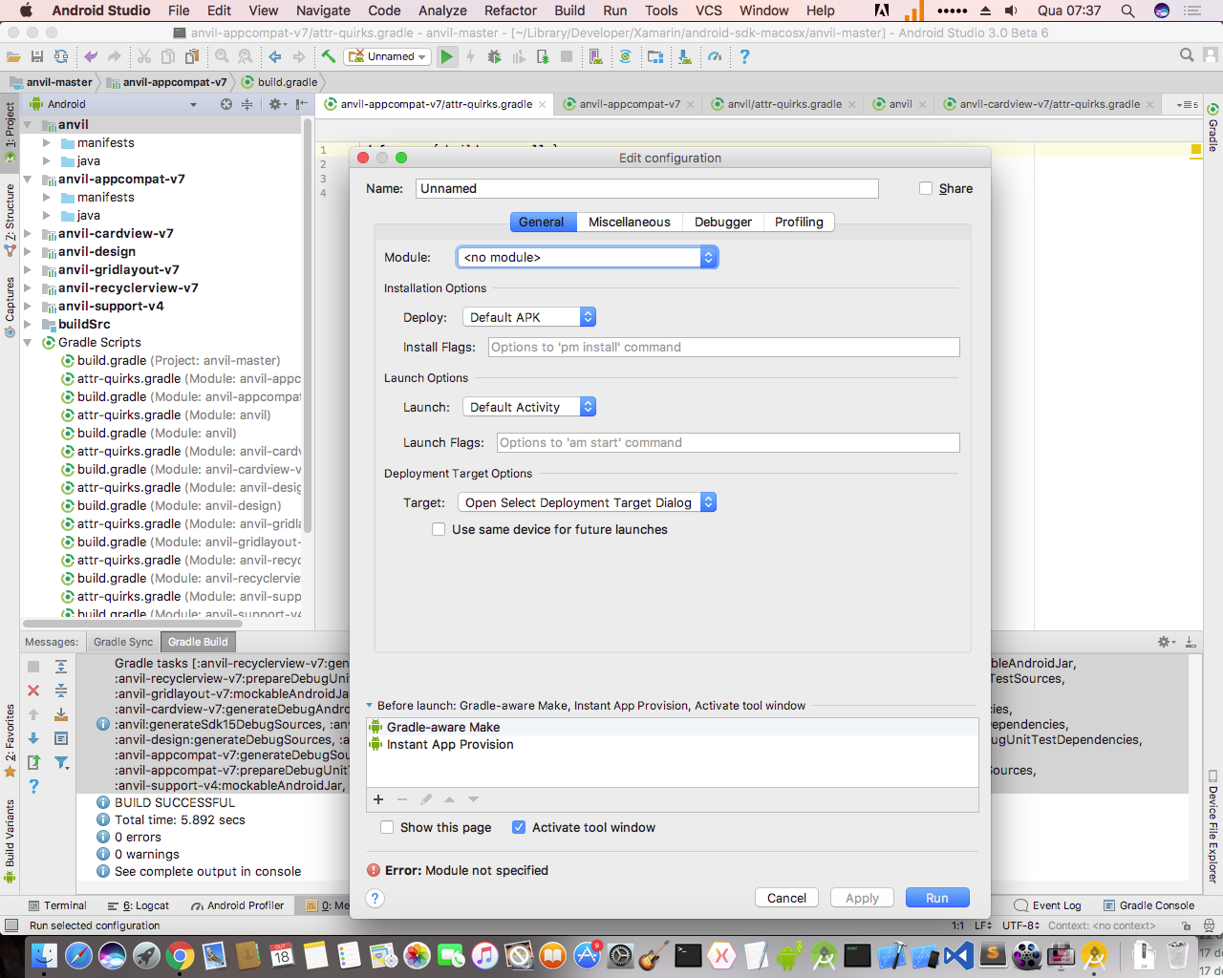1223x978 pixels.
Task: Click Sync Project with Gradle Files icon
Action: (625, 56)
